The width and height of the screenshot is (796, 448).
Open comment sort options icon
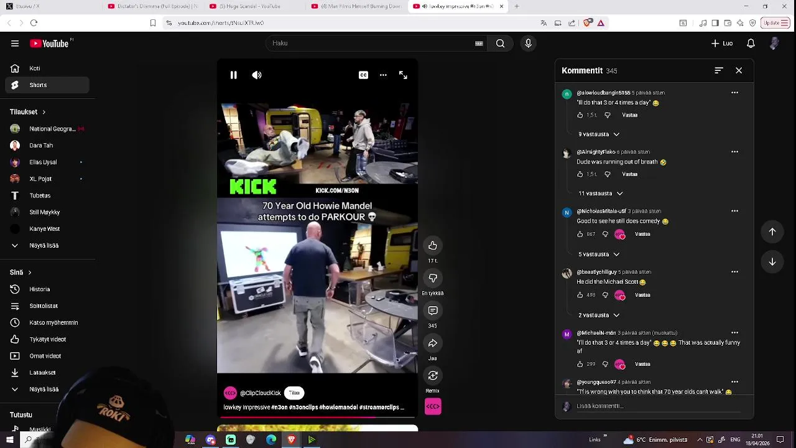click(719, 71)
